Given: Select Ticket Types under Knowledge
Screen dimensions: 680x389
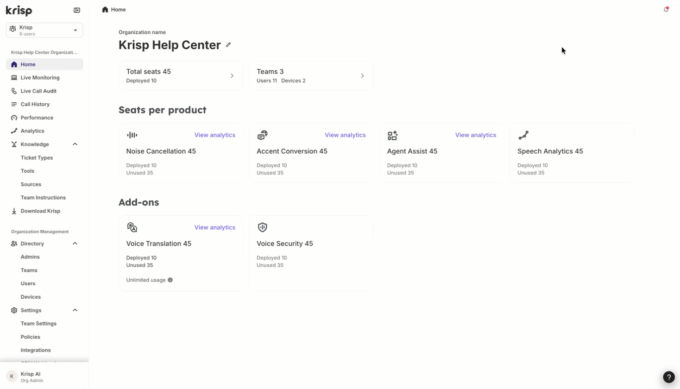Looking at the screenshot, I should [37, 158].
